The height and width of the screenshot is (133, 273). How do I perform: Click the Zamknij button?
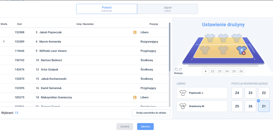click(x=125, y=127)
